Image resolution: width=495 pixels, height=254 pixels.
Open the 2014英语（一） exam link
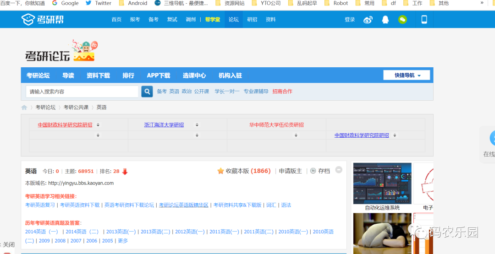(x=43, y=232)
